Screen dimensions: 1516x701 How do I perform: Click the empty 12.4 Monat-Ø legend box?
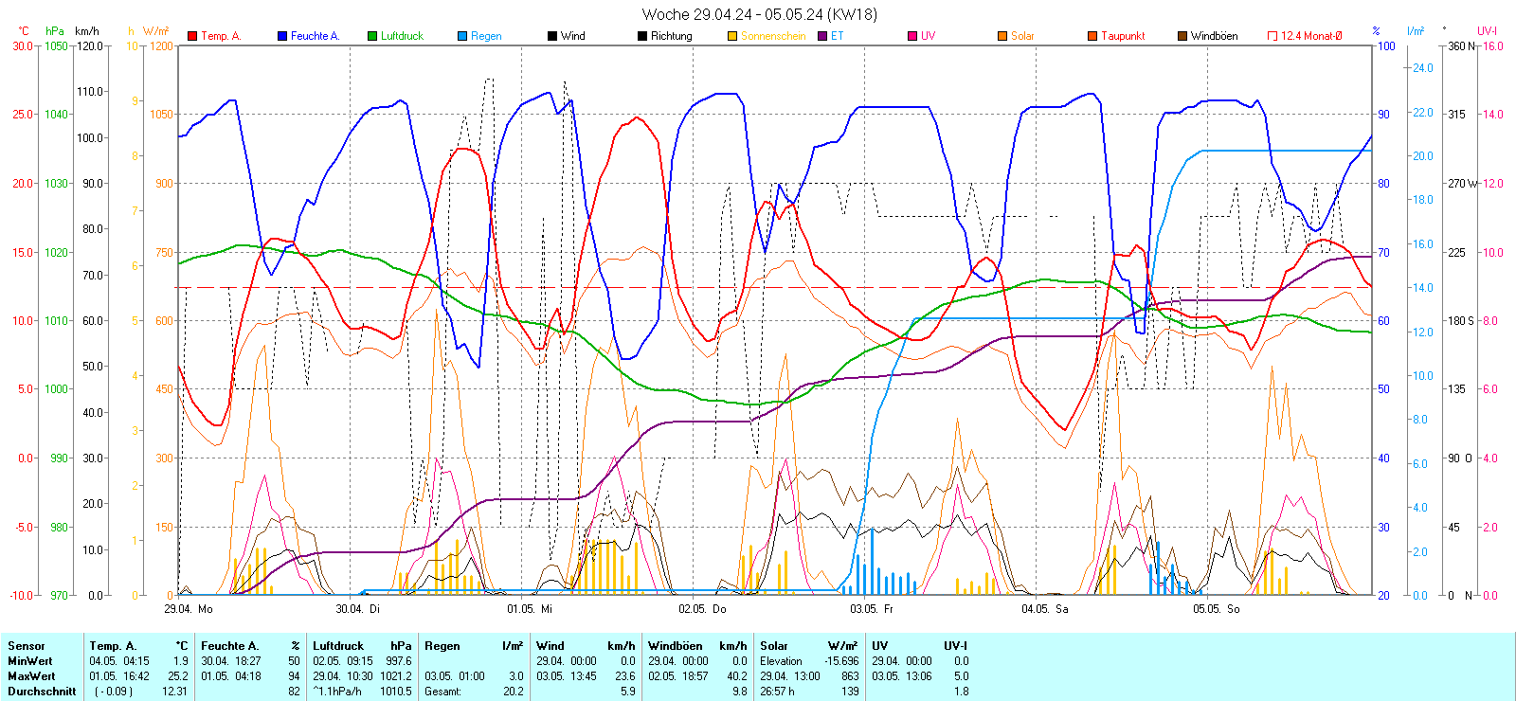[1272, 36]
